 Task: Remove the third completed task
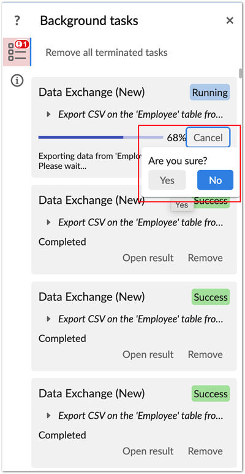pyautogui.click(x=205, y=354)
